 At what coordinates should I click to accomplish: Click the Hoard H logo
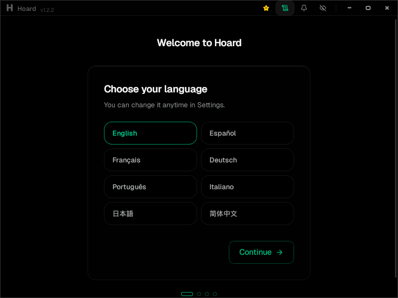(9, 8)
